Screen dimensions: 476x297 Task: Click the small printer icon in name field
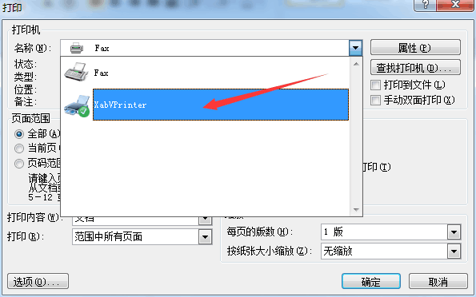pos(76,48)
